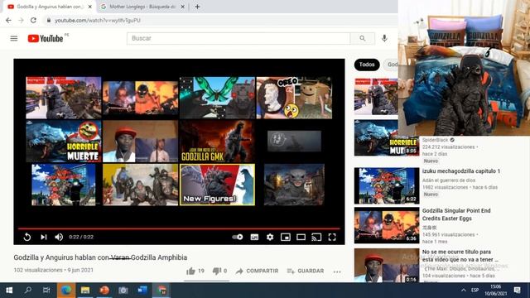Open Microsoft Edge from taskbar
The image size is (530, 298).
(x=66, y=291)
